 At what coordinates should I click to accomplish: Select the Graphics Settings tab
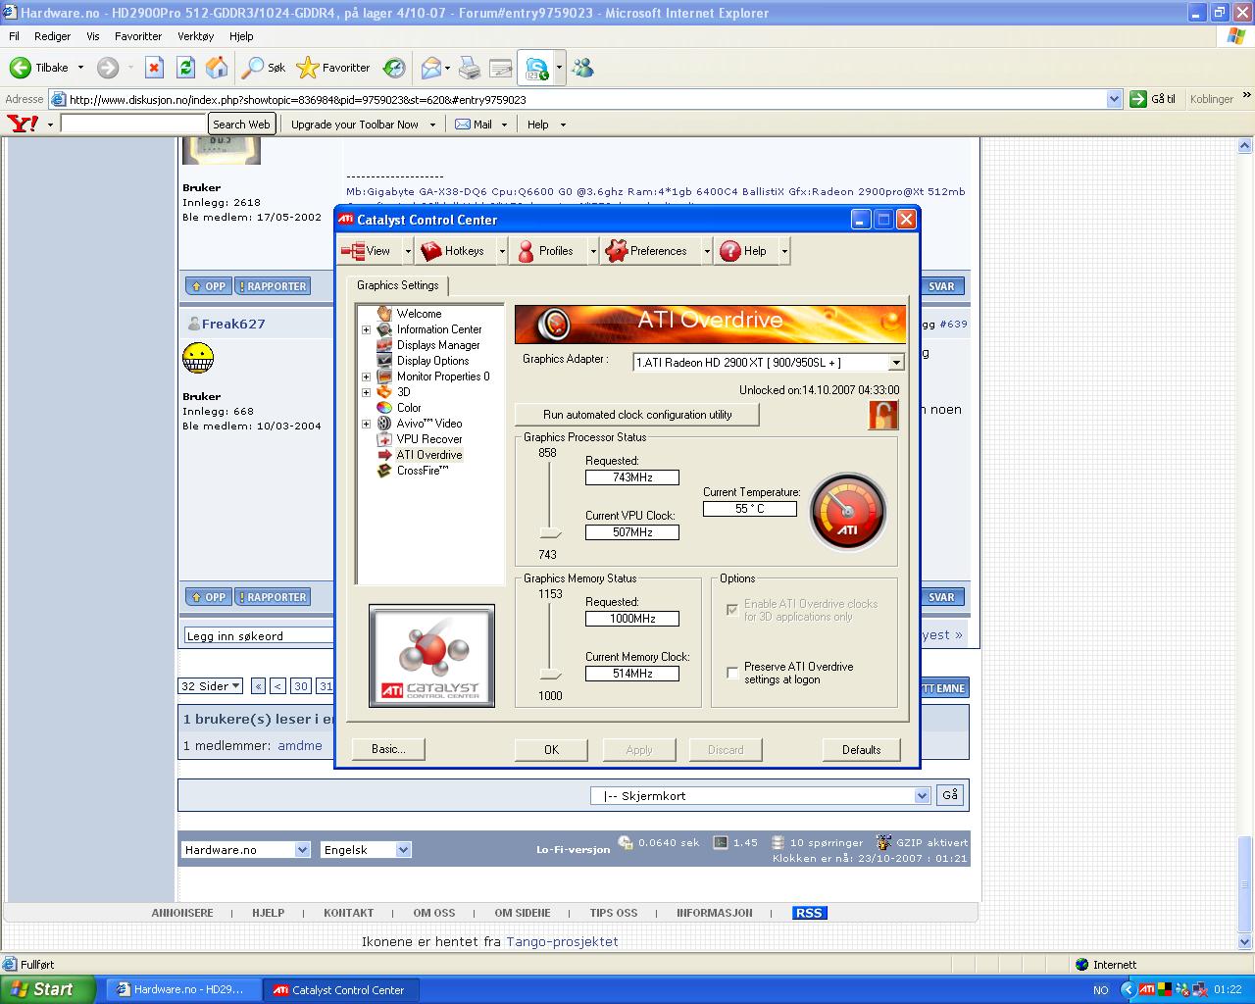397,285
